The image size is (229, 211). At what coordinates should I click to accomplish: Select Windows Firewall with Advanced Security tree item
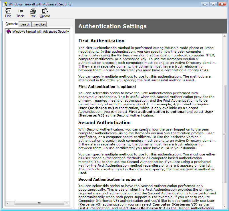coord(41,31)
